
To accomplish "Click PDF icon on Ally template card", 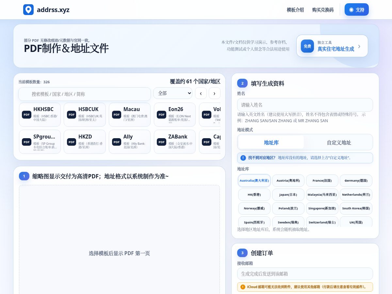I will point(117,142).
